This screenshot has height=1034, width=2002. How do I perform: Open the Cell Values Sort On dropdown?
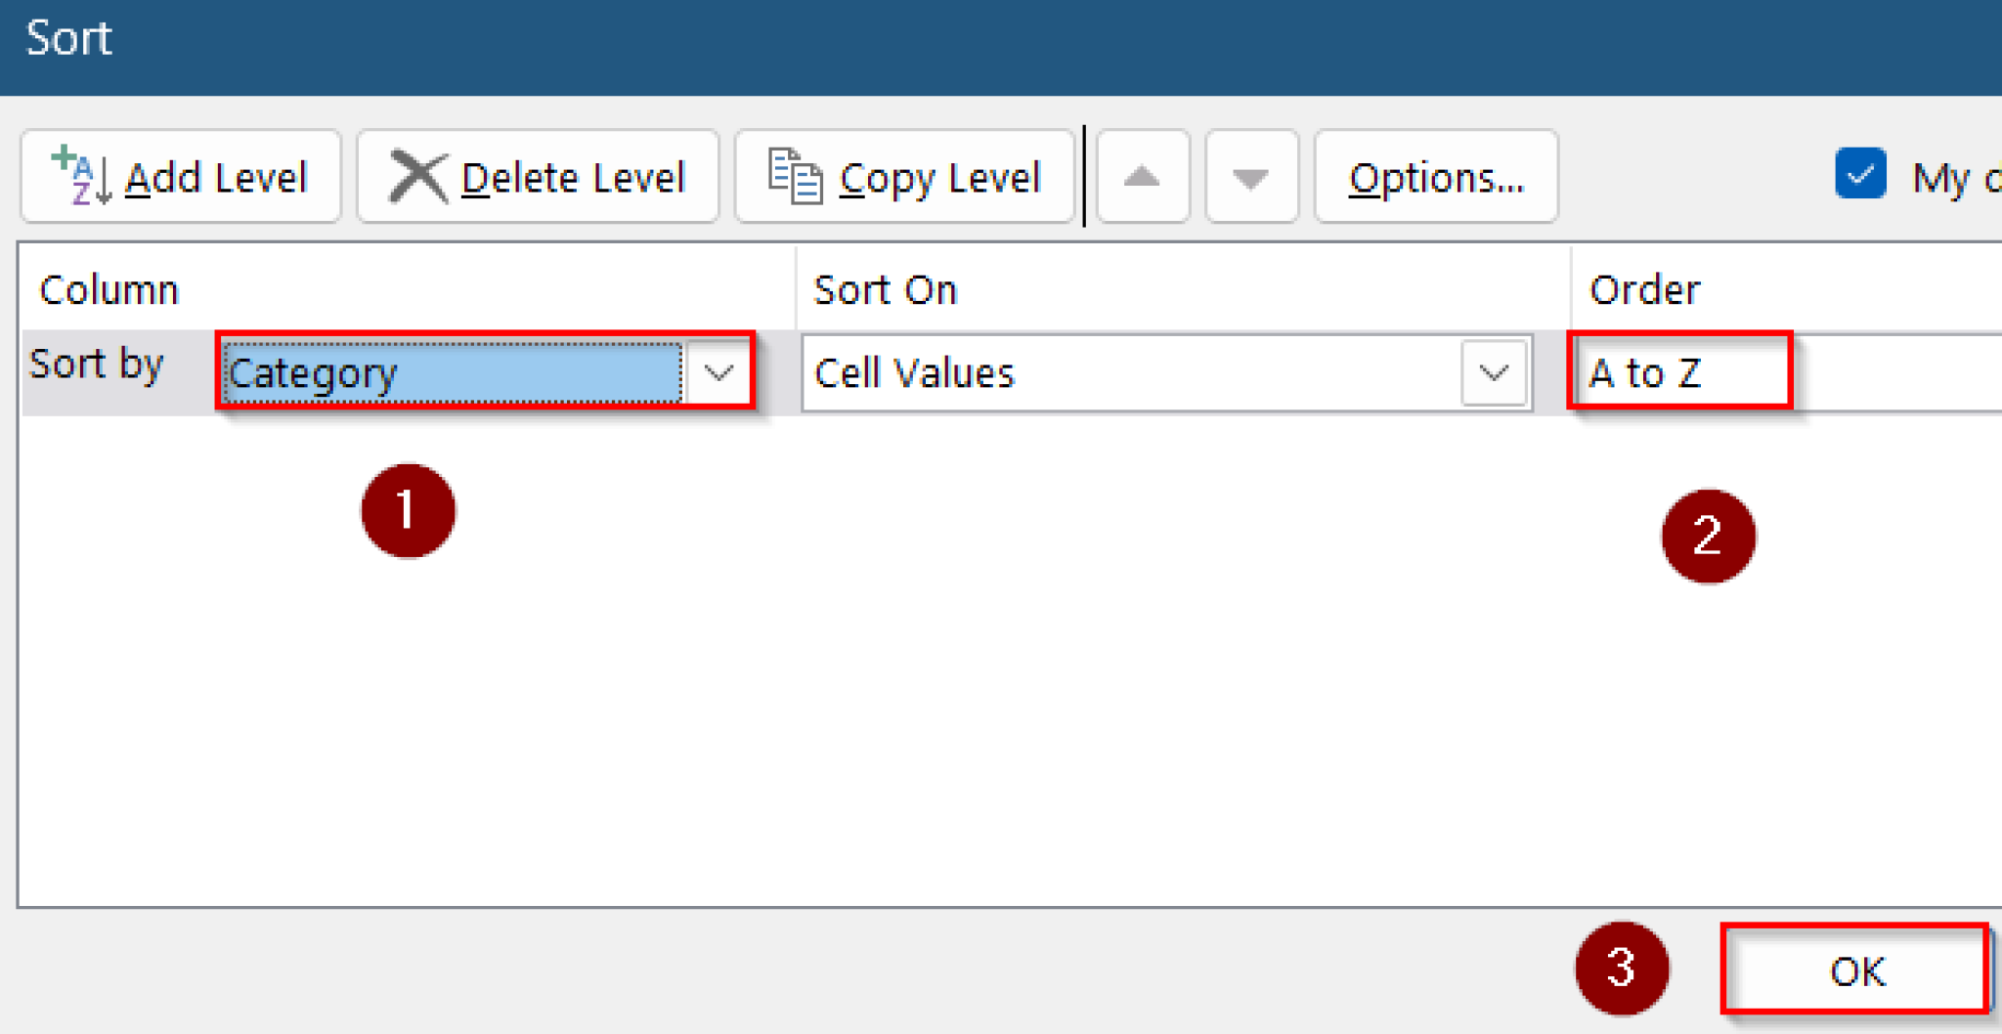click(x=1494, y=372)
